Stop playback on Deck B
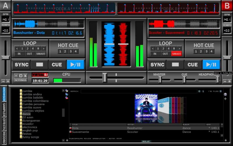233x146 pixels. pyautogui.click(x=175, y=65)
